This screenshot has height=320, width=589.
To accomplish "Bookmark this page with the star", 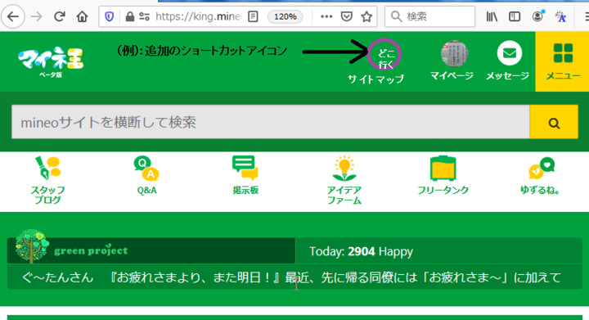I will 366,16.
